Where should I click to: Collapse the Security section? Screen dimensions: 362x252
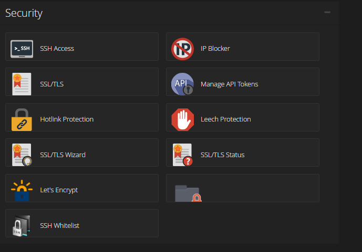327,12
